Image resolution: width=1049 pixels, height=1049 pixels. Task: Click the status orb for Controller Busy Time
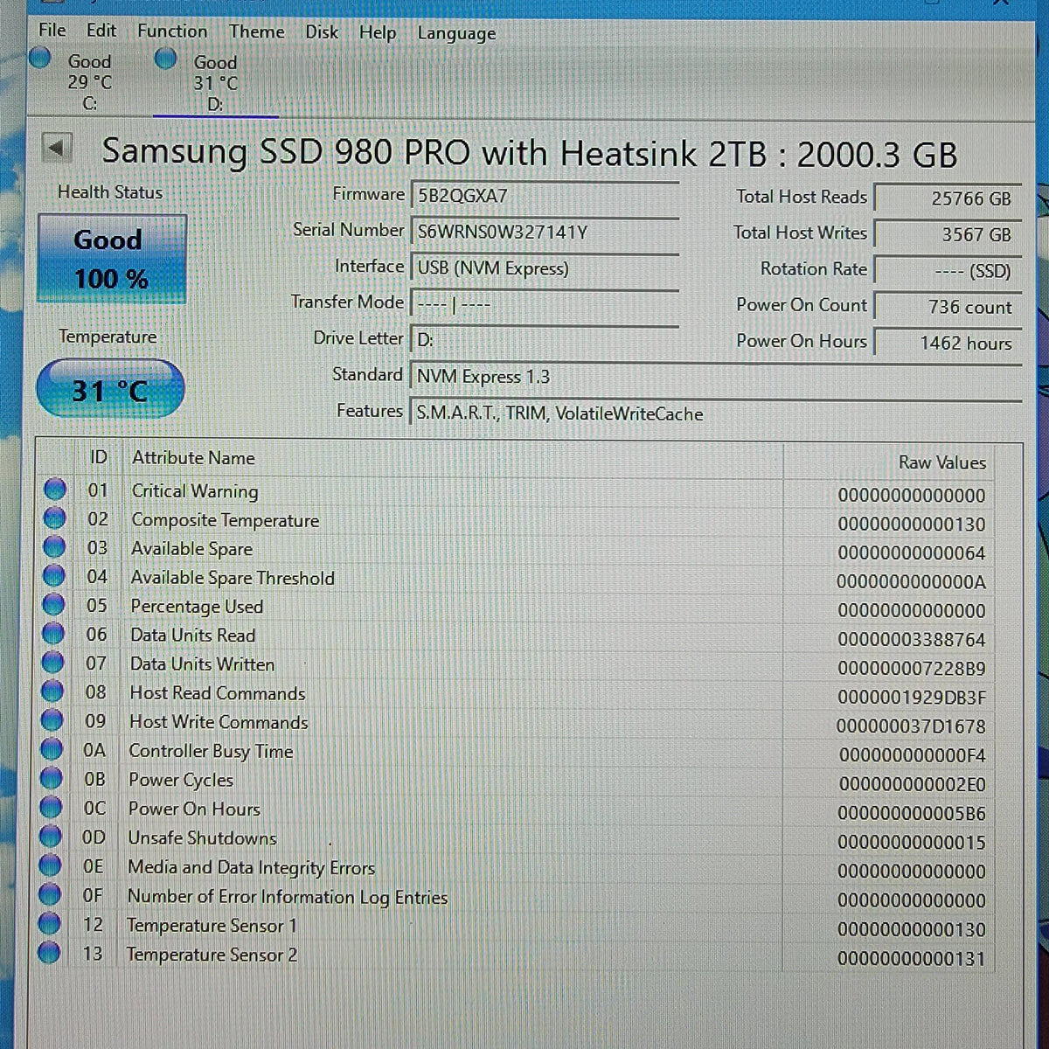click(52, 749)
